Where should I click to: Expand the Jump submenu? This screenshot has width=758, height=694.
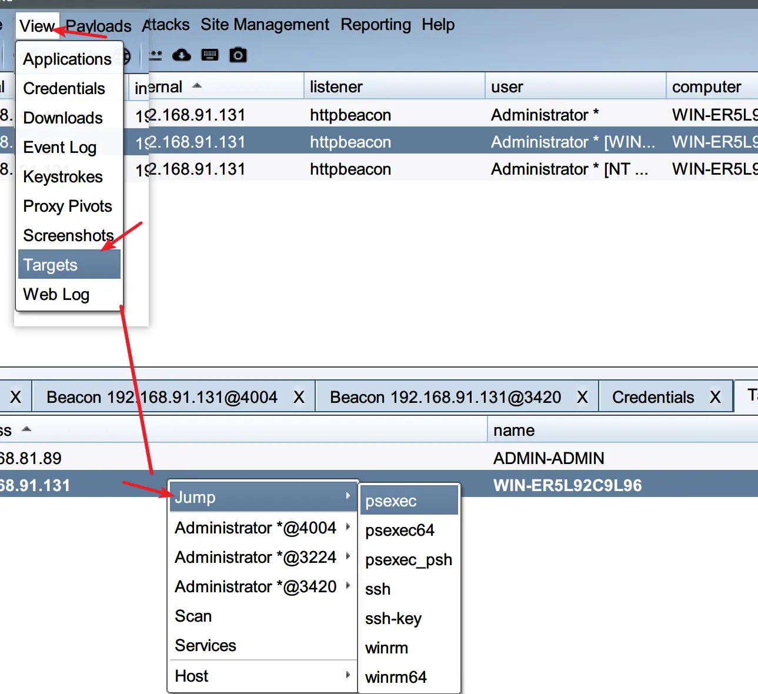pos(263,497)
